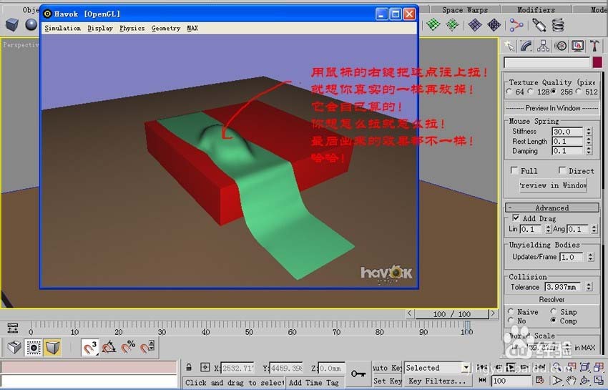Image resolution: width=608 pixels, height=390 pixels.
Task: Select the Pan View hand icon
Action: [571, 380]
